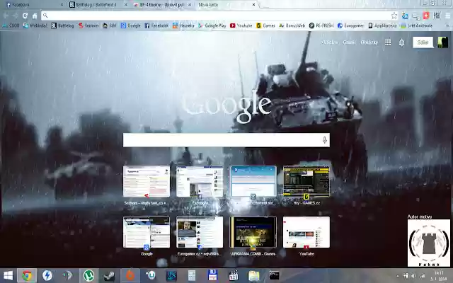Open the Google apps grid icon

pos(388,42)
